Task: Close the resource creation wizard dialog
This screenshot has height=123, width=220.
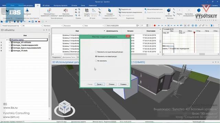Action: click(x=128, y=36)
